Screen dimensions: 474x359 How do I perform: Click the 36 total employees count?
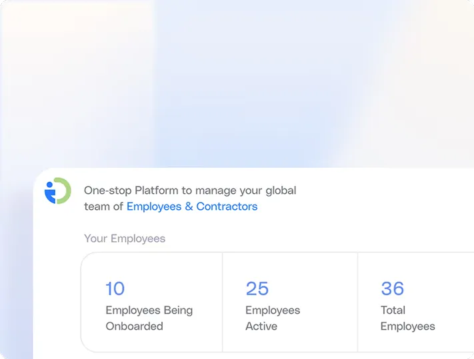tap(393, 288)
